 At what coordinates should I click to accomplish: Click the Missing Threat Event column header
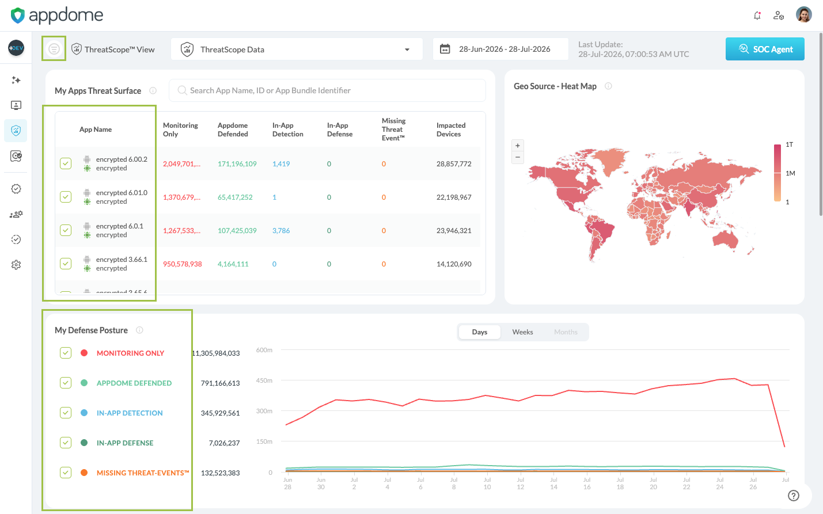[394, 130]
